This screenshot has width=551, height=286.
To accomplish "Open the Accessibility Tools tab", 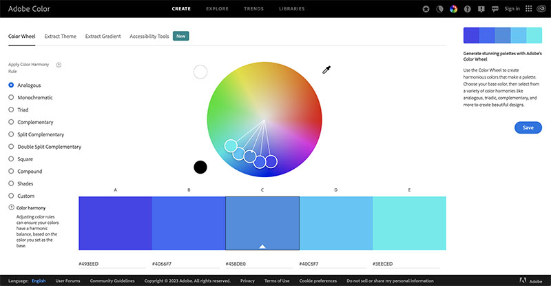I will pos(149,37).
